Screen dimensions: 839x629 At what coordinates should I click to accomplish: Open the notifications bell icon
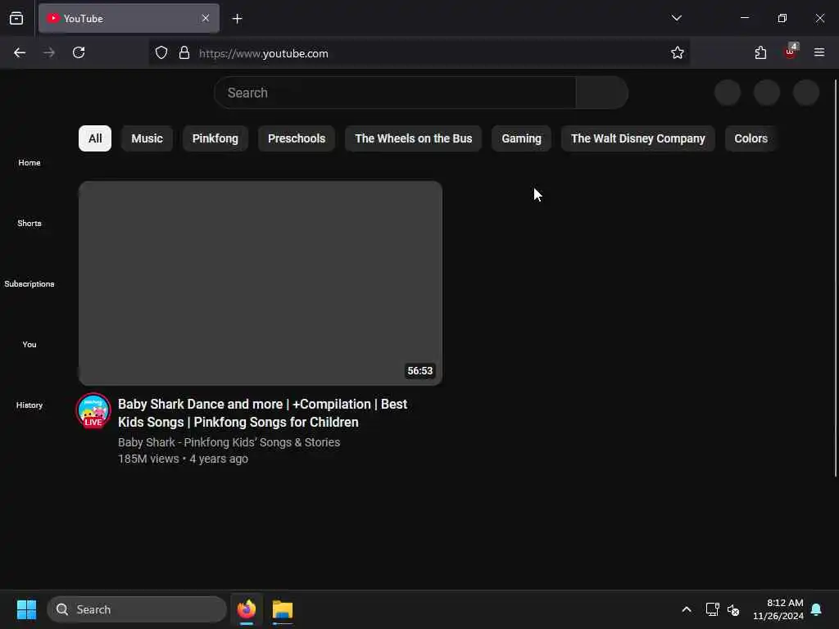[816, 609]
